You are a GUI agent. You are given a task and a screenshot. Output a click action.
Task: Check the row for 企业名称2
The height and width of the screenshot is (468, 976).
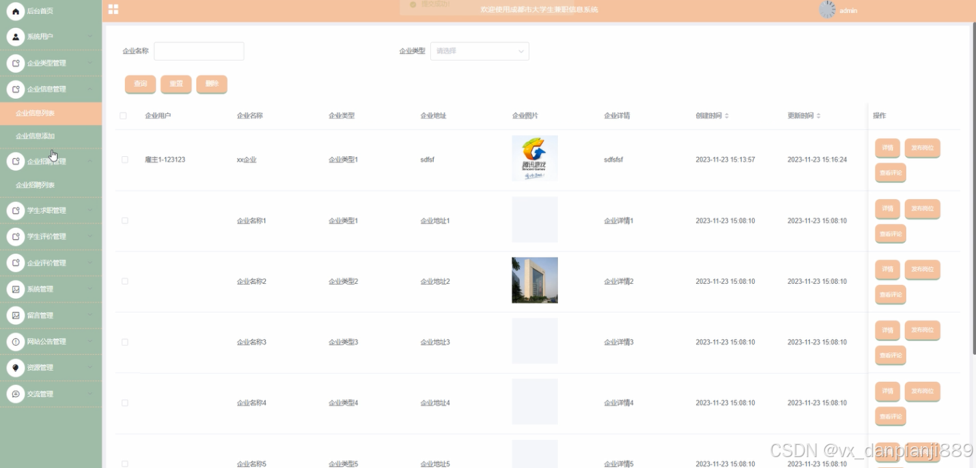tap(125, 281)
